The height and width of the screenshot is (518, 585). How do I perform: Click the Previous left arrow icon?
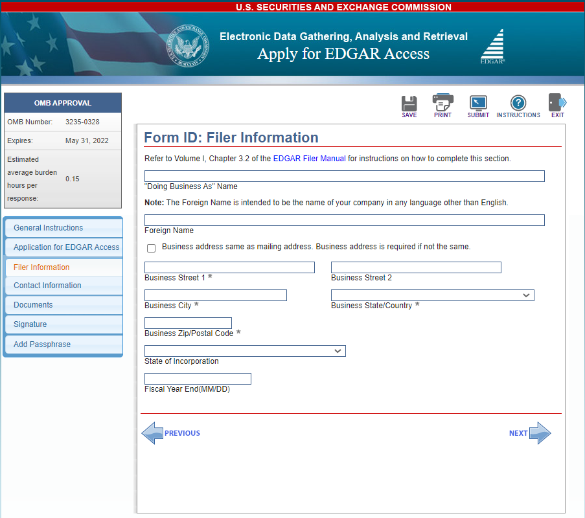[153, 433]
